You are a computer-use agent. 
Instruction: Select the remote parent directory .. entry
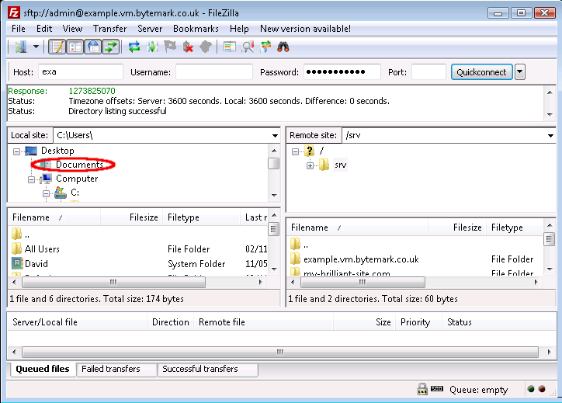(300, 245)
